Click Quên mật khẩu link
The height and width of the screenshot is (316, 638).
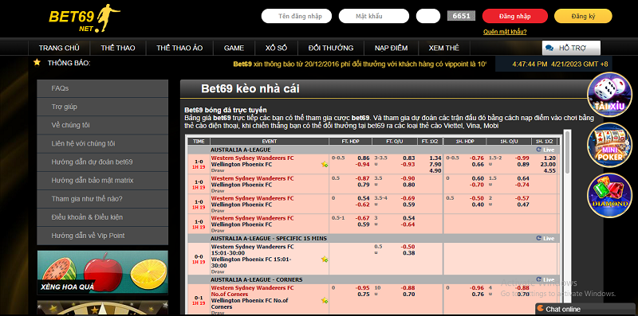[x=505, y=32]
